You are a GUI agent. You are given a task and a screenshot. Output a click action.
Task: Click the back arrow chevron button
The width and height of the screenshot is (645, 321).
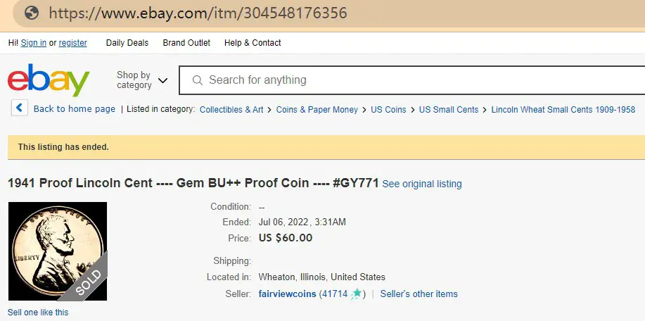pyautogui.click(x=19, y=108)
